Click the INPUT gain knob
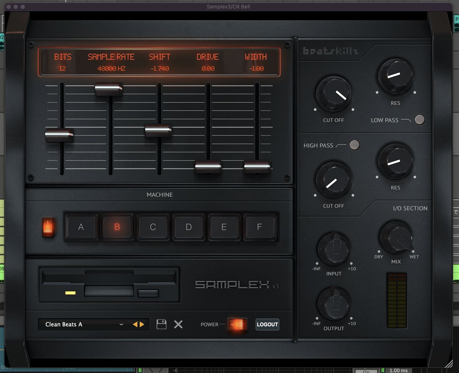 coord(334,249)
